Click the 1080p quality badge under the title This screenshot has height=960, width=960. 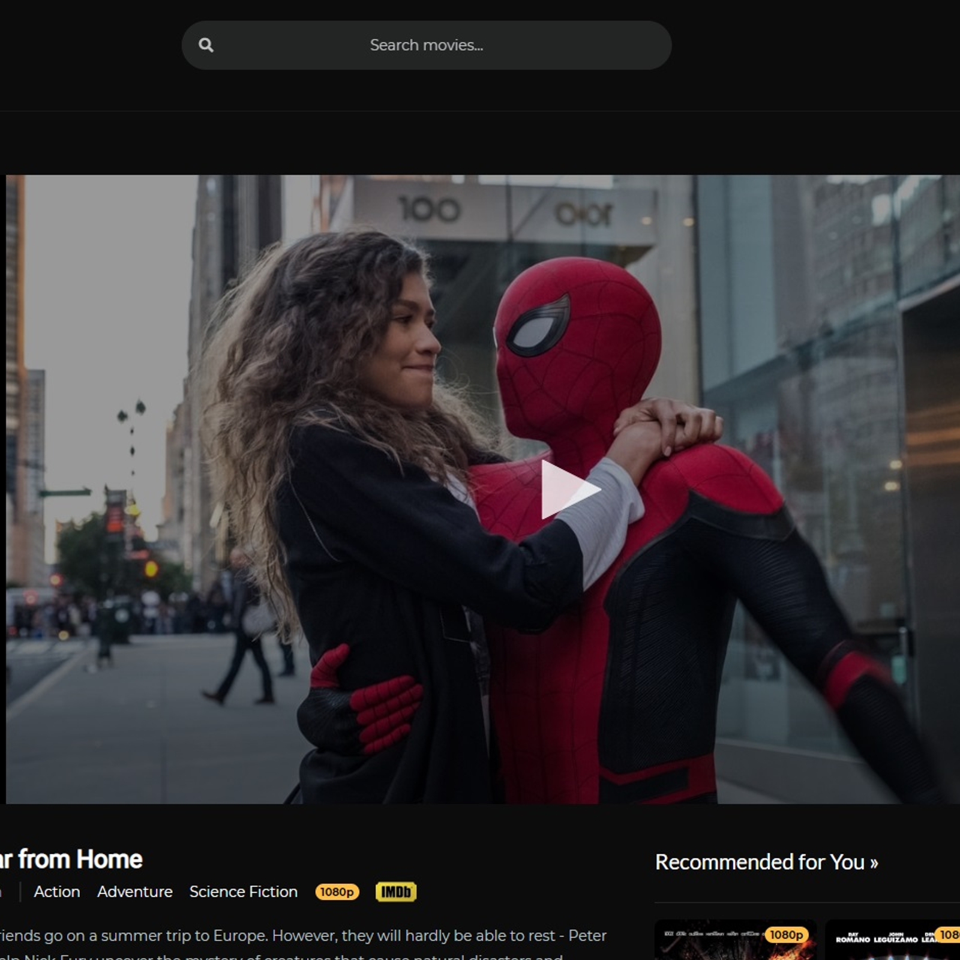[x=337, y=892]
